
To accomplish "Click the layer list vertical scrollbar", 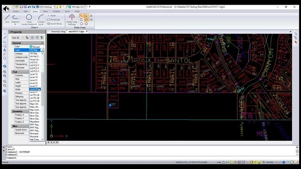I will 42,89.
